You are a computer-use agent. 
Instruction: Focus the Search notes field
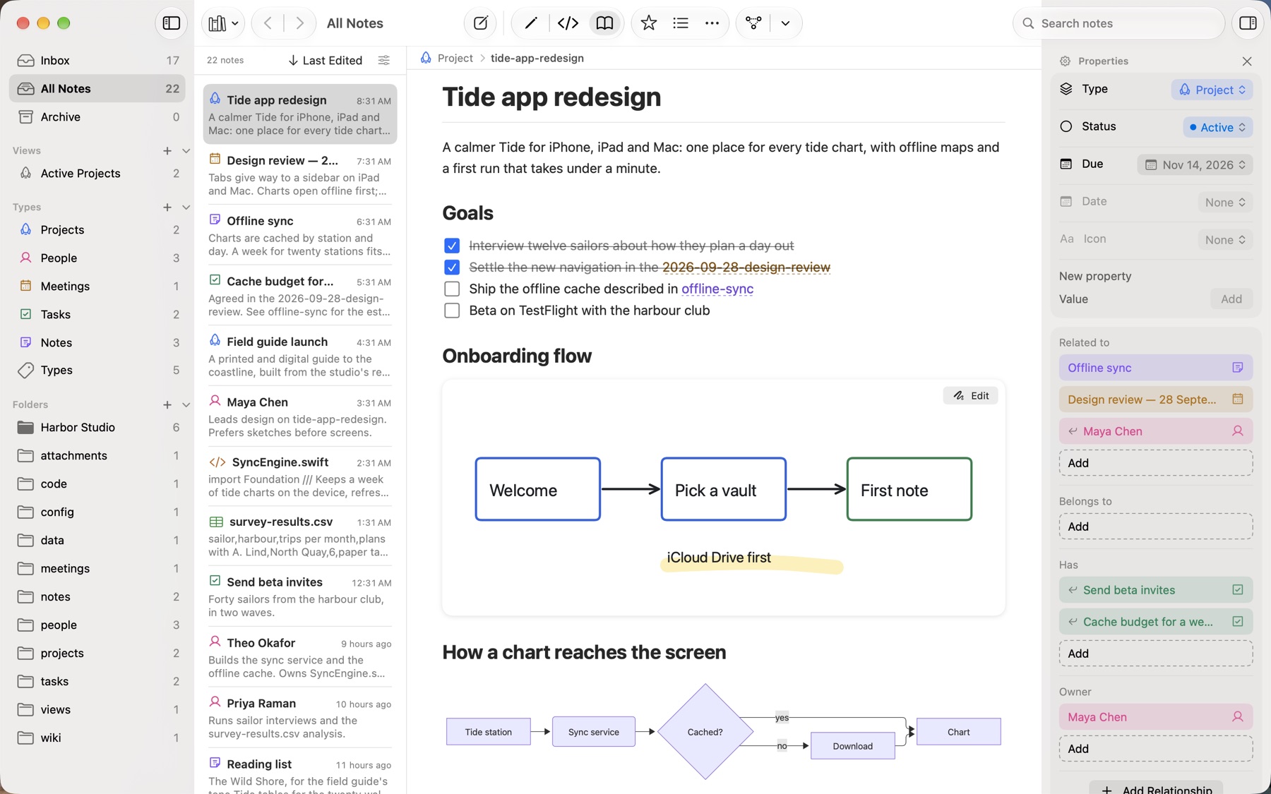[1119, 23]
